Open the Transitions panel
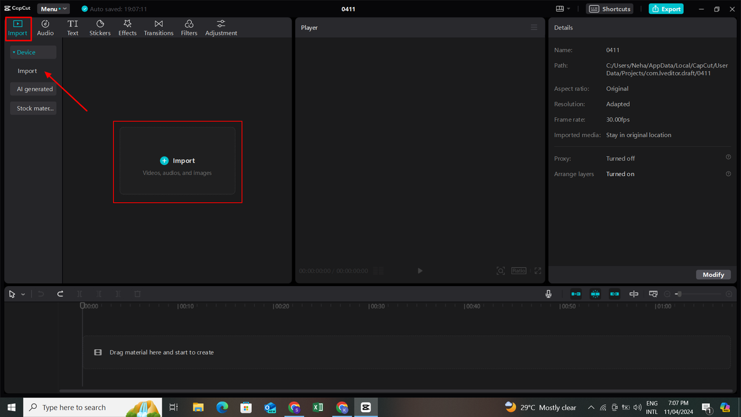Viewport: 741px width, 417px height. [x=158, y=27]
